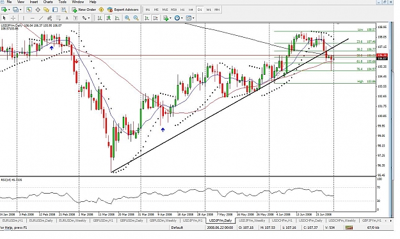Viewport: 400px width, 239px height.
Task: Open the File menu
Action: 9,2
